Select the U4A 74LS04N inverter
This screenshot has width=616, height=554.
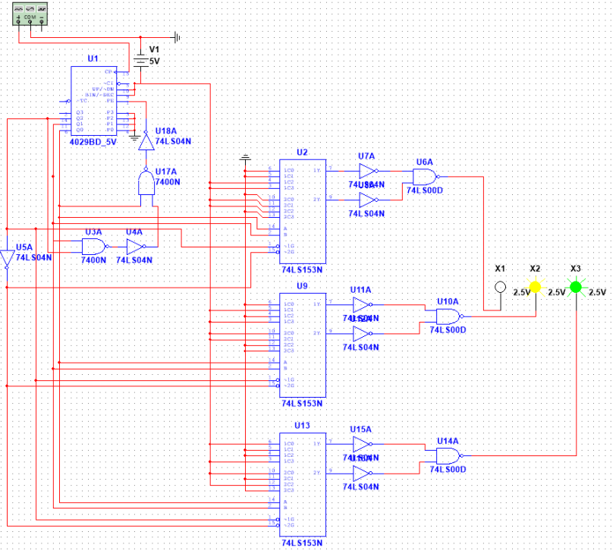tap(136, 247)
